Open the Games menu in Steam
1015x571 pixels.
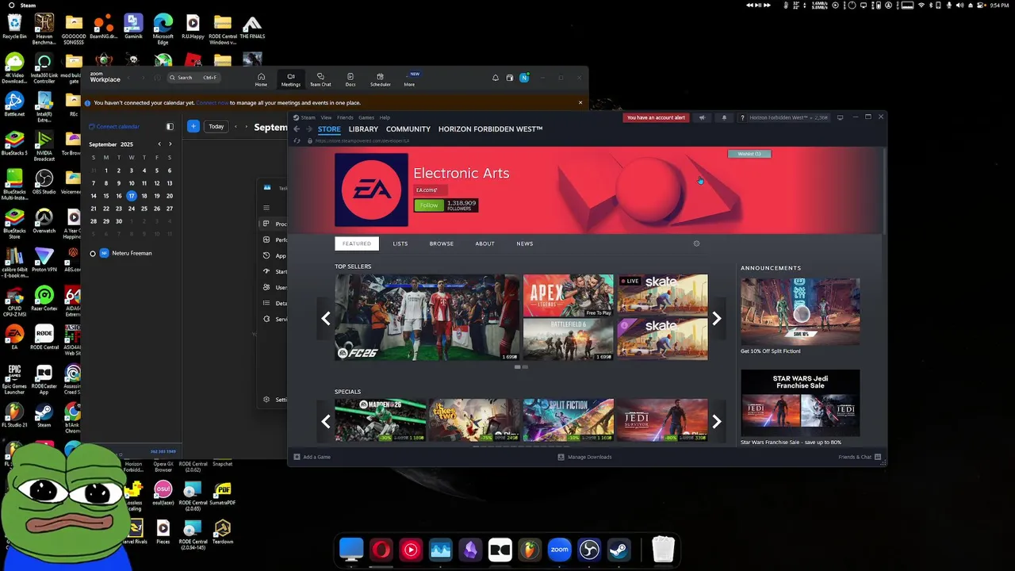point(366,117)
